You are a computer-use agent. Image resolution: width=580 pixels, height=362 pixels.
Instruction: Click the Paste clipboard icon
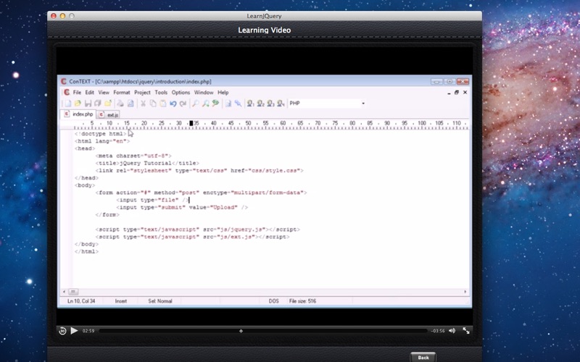pyautogui.click(x=162, y=104)
